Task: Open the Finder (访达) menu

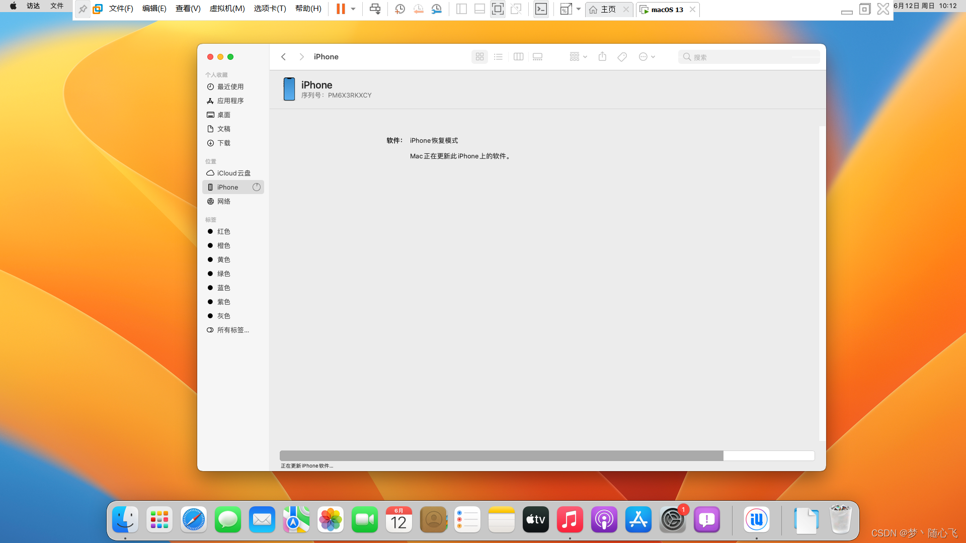Action: pyautogui.click(x=33, y=6)
